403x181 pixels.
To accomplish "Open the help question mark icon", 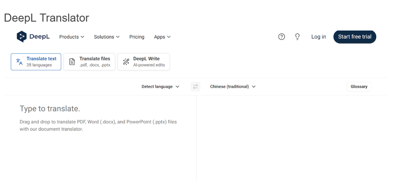I will pyautogui.click(x=282, y=37).
